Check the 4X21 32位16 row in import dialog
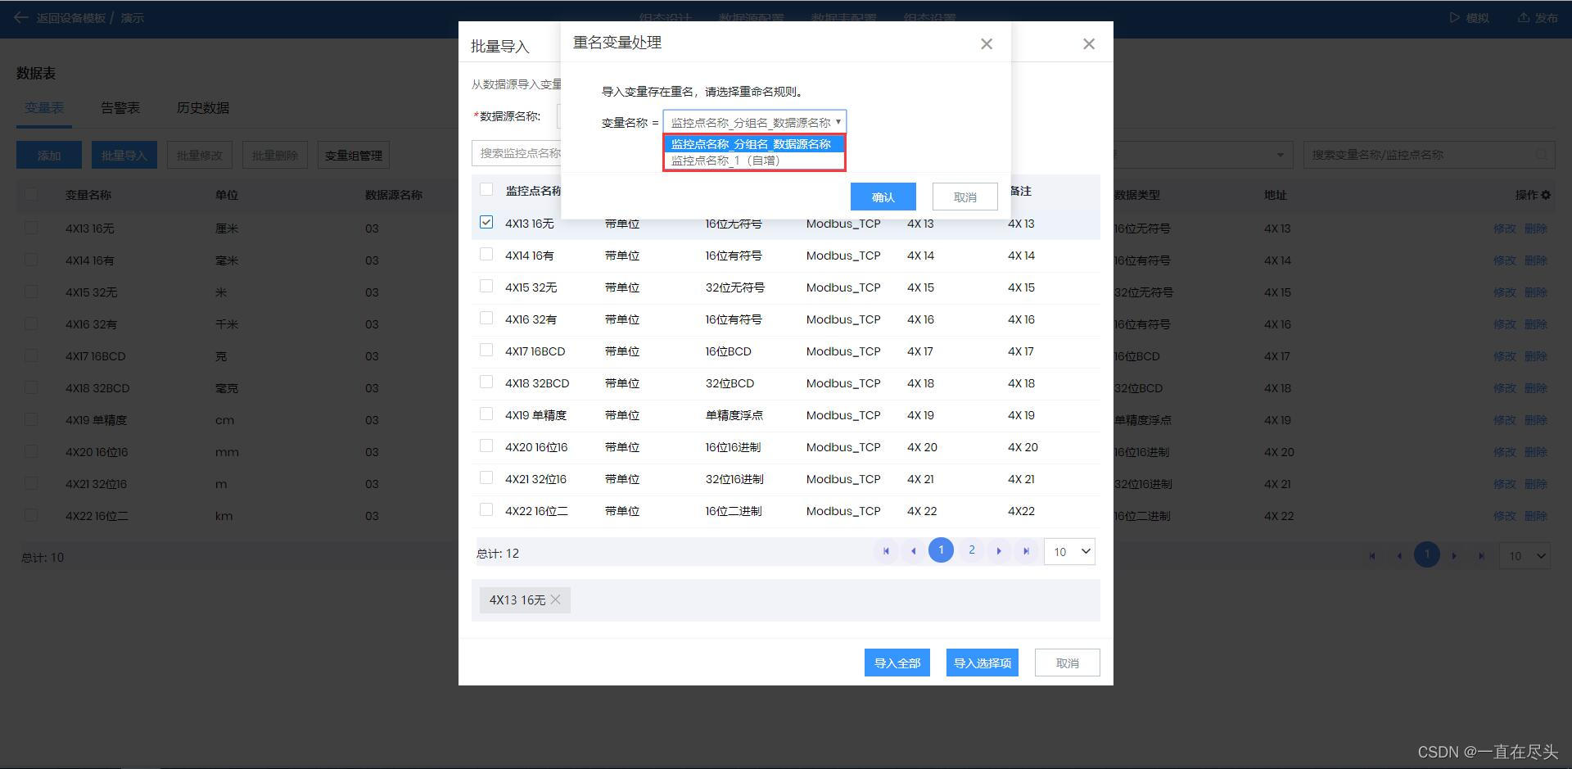The height and width of the screenshot is (769, 1572). coord(486,477)
